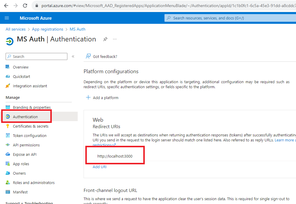Pin the MS Auth blade
296x204 pixels.
point(105,39)
